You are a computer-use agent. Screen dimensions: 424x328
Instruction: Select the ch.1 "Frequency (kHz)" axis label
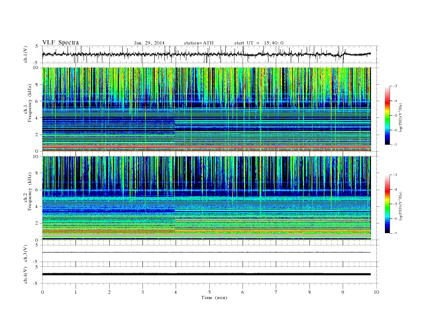click(x=30, y=103)
